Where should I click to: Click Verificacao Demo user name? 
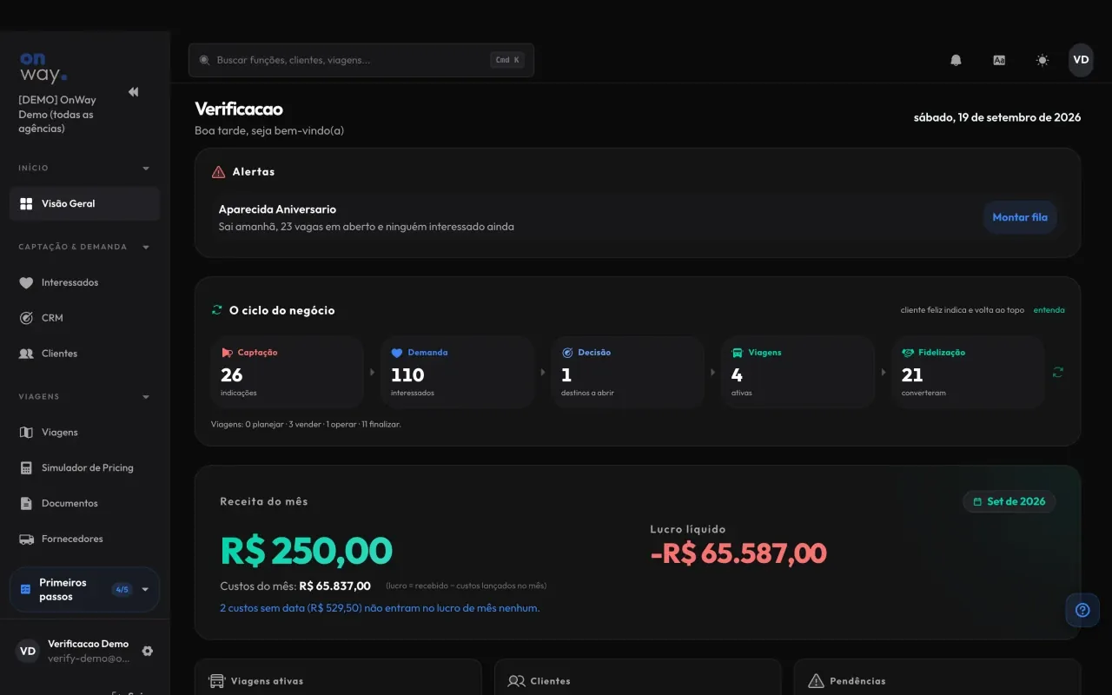(x=88, y=644)
